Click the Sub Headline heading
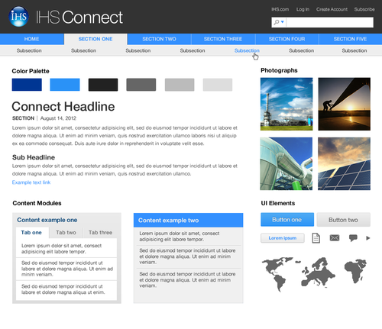The width and height of the screenshot is (382, 329). pos(34,157)
